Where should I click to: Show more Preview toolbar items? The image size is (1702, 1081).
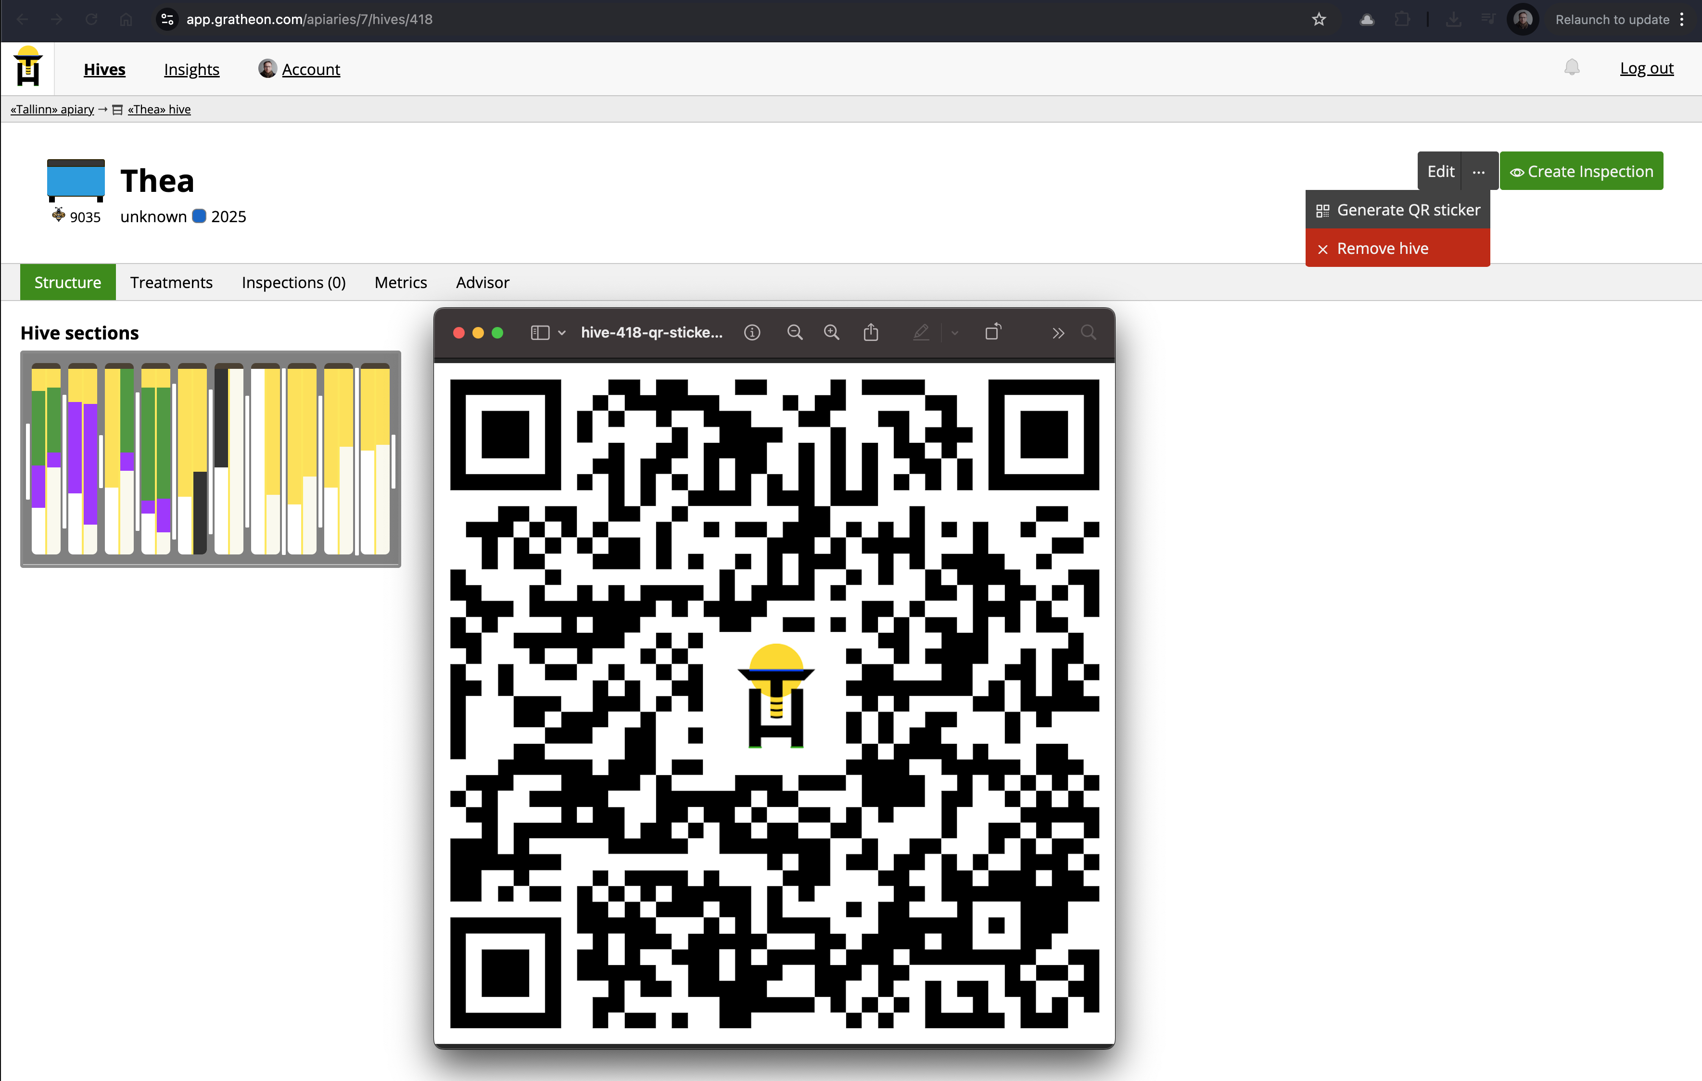point(1057,334)
